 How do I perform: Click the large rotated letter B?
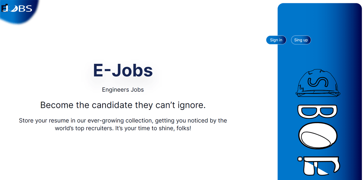pyautogui.click(x=317, y=112)
